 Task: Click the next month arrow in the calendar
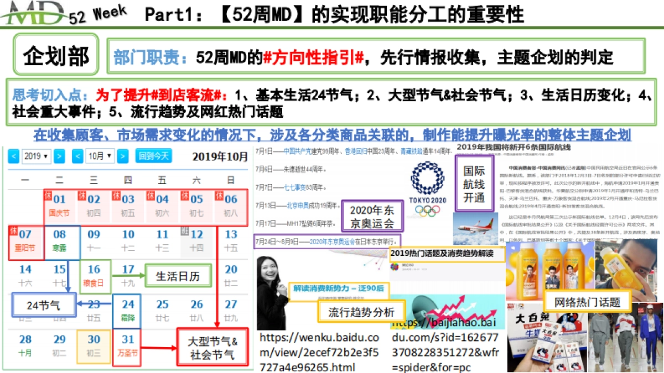122,156
